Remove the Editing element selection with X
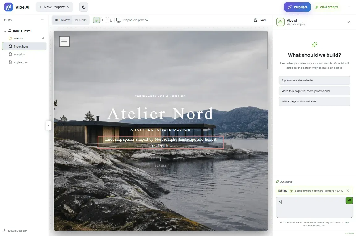This screenshot has width=356, height=236. coord(348,191)
